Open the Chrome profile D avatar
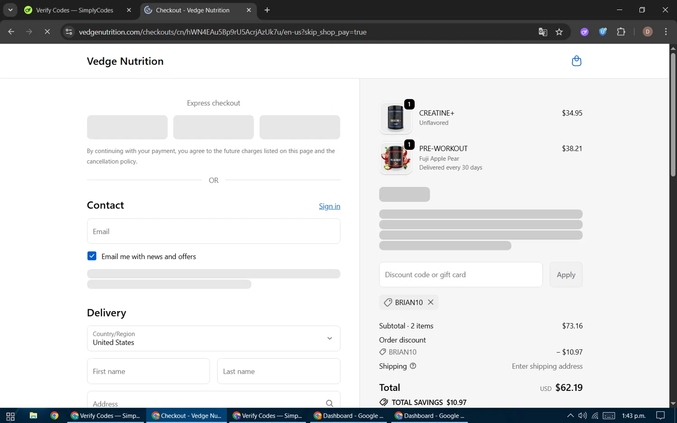 pyautogui.click(x=648, y=32)
